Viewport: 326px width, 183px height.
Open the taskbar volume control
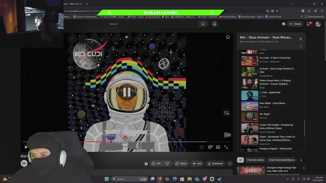pyautogui.click(x=308, y=179)
